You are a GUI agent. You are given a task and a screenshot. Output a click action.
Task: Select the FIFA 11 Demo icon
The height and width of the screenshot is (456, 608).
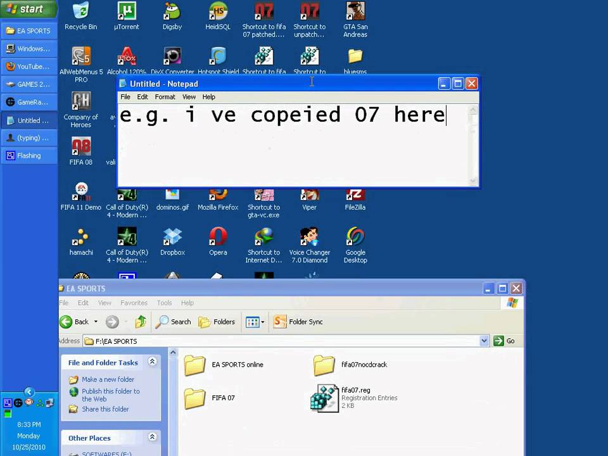pos(80,196)
